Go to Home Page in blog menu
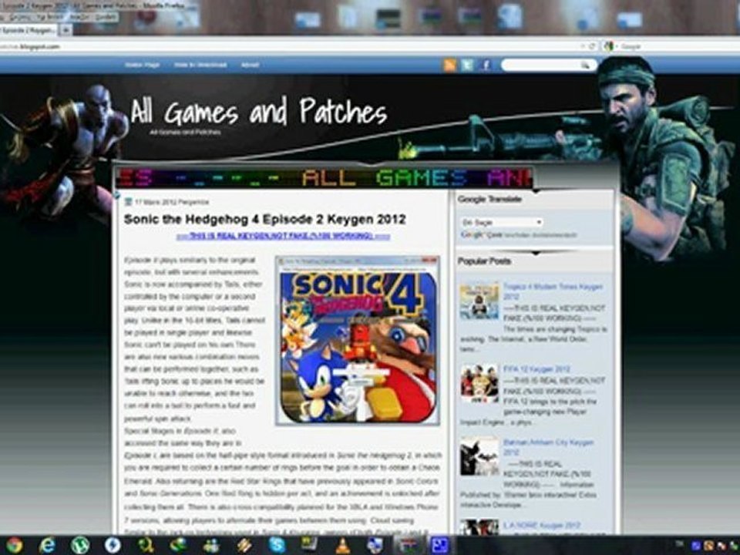 point(142,65)
